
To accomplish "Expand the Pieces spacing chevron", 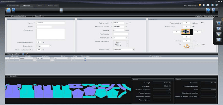I will [202, 23].
